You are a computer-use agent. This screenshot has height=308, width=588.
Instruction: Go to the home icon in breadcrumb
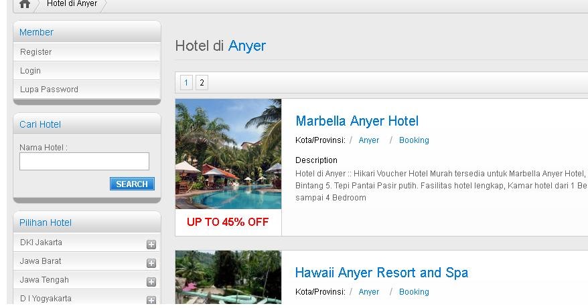click(x=25, y=4)
